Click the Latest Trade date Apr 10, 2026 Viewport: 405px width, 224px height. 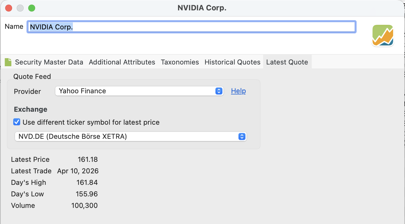click(78, 171)
